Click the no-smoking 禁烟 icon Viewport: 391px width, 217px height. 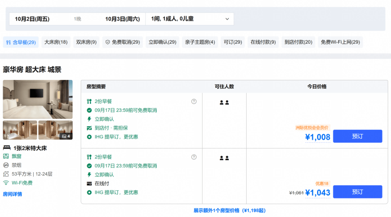coord(6,165)
